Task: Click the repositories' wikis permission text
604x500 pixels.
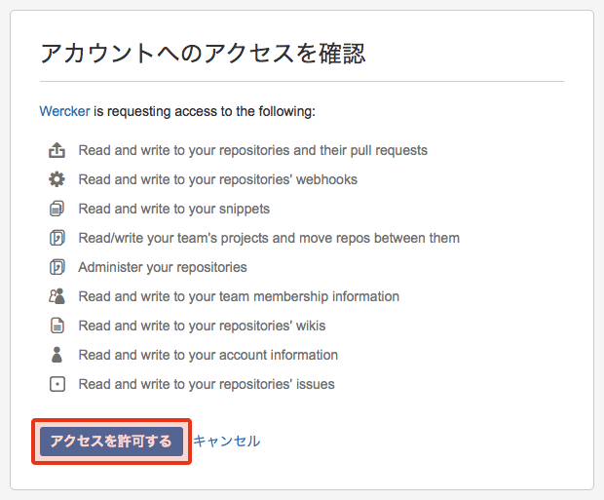Action: (202, 326)
